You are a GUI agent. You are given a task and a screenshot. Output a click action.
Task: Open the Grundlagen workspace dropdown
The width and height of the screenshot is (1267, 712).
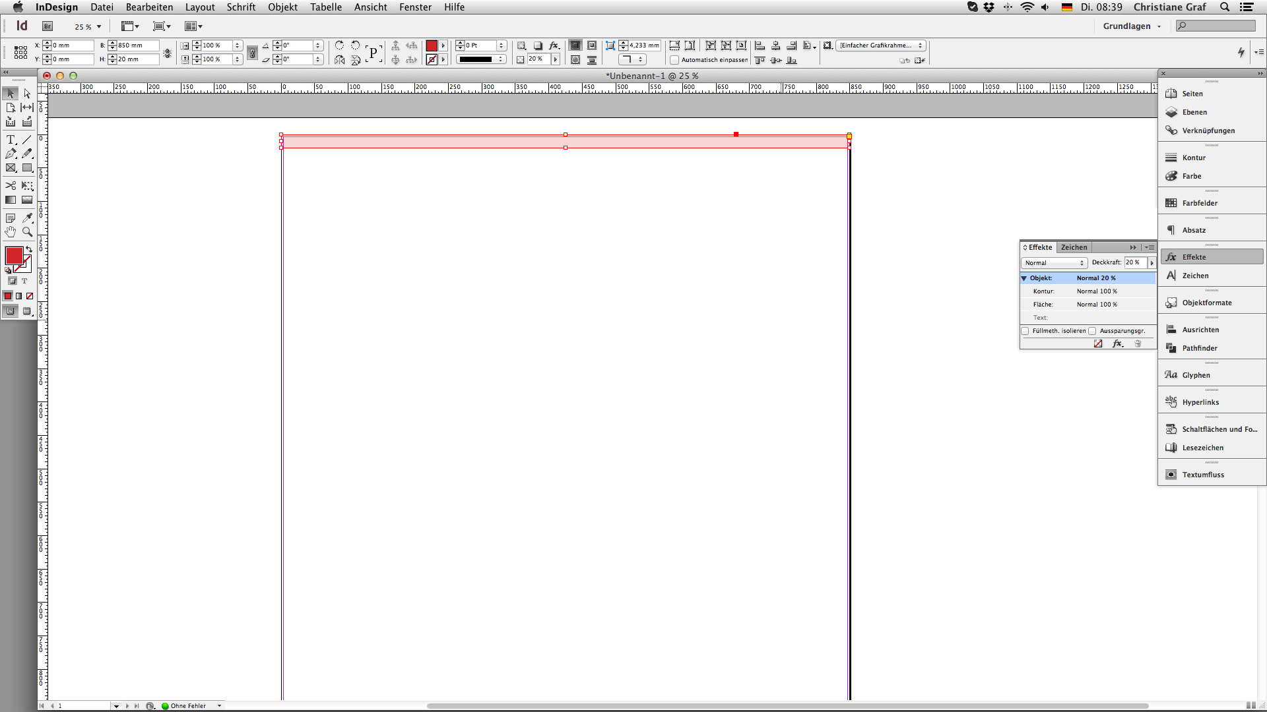pos(1131,26)
